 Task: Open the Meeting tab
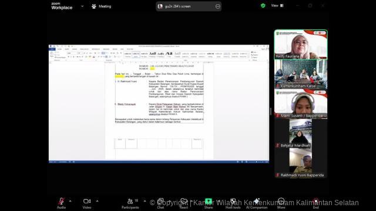point(102,6)
